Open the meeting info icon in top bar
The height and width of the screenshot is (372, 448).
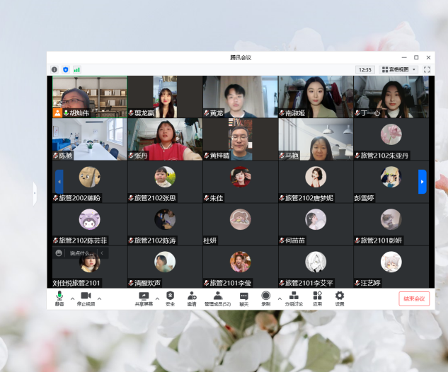54,70
